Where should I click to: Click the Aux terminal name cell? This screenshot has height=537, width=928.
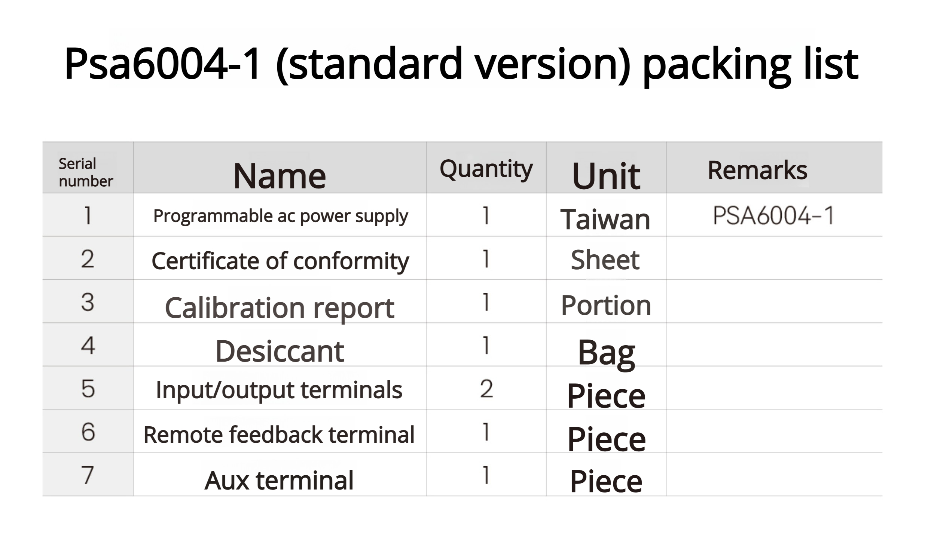pos(279,480)
